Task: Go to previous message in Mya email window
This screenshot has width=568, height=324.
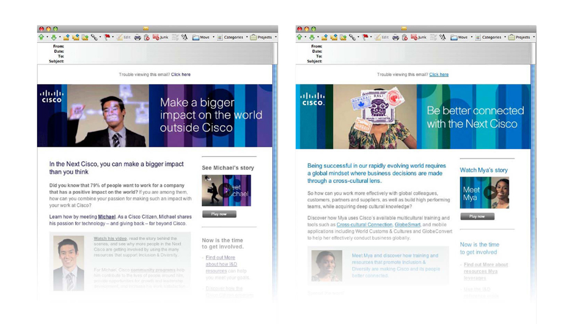Action: pos(299,37)
